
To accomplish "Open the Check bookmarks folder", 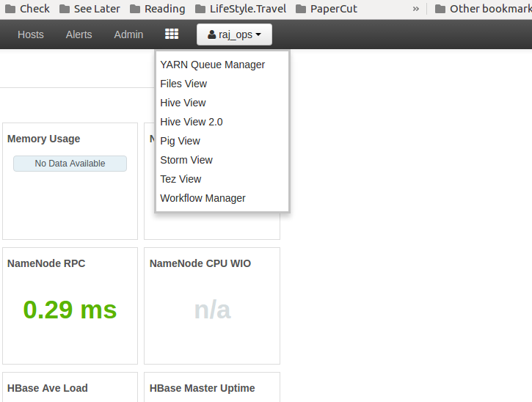I will pos(27,9).
